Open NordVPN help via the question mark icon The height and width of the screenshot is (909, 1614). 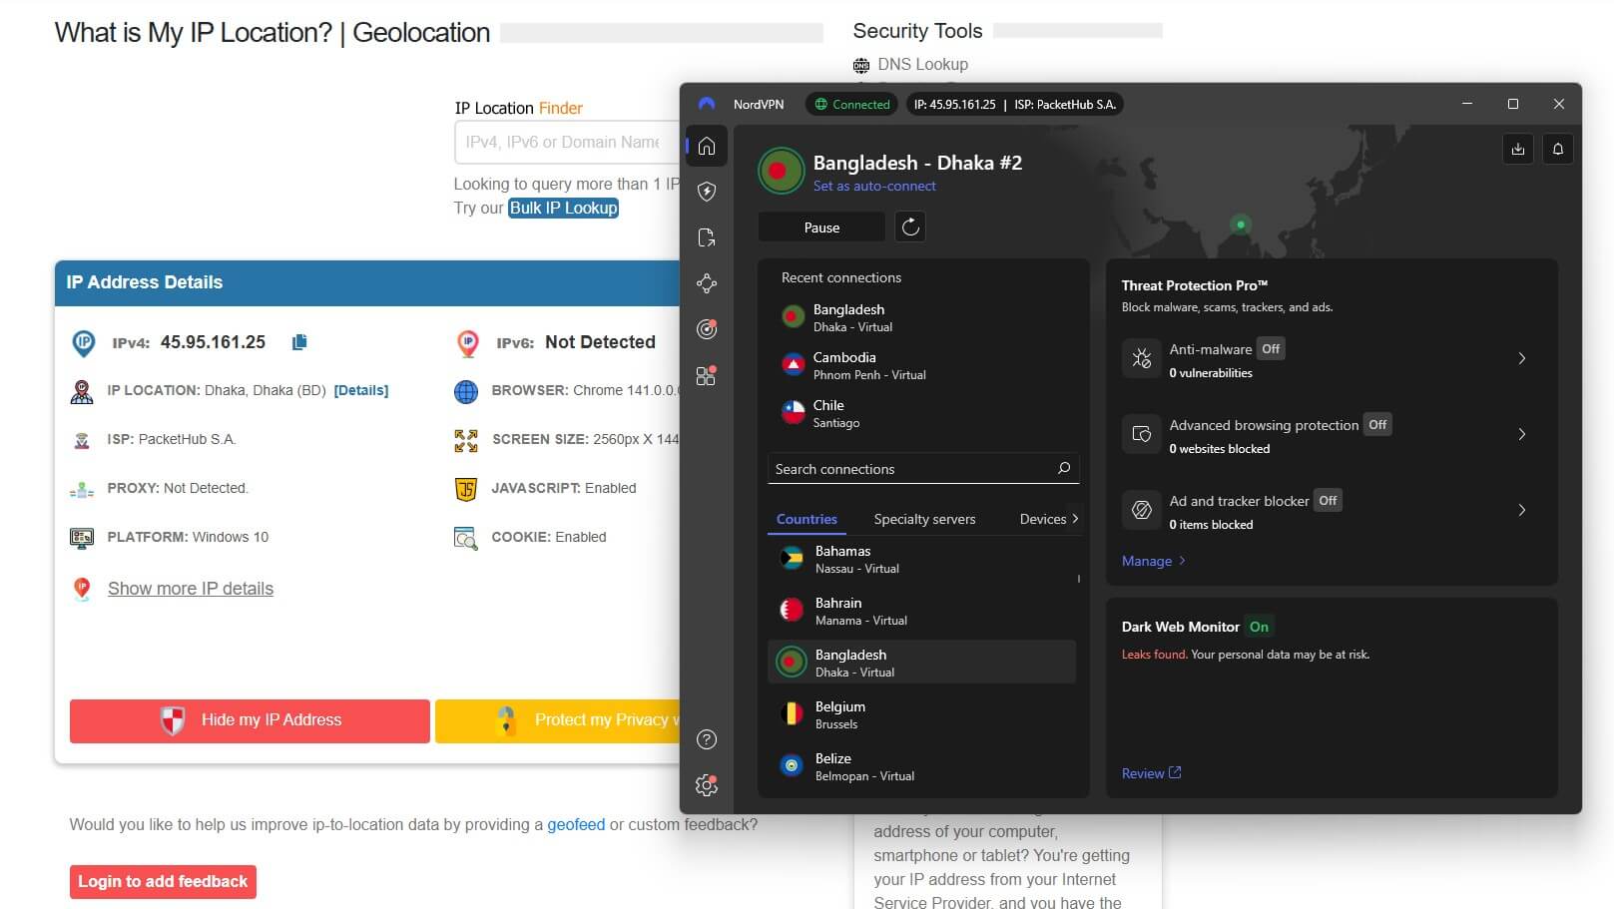[x=707, y=739]
